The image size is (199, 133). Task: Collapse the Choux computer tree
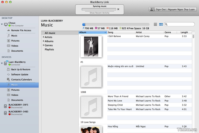point(2,24)
